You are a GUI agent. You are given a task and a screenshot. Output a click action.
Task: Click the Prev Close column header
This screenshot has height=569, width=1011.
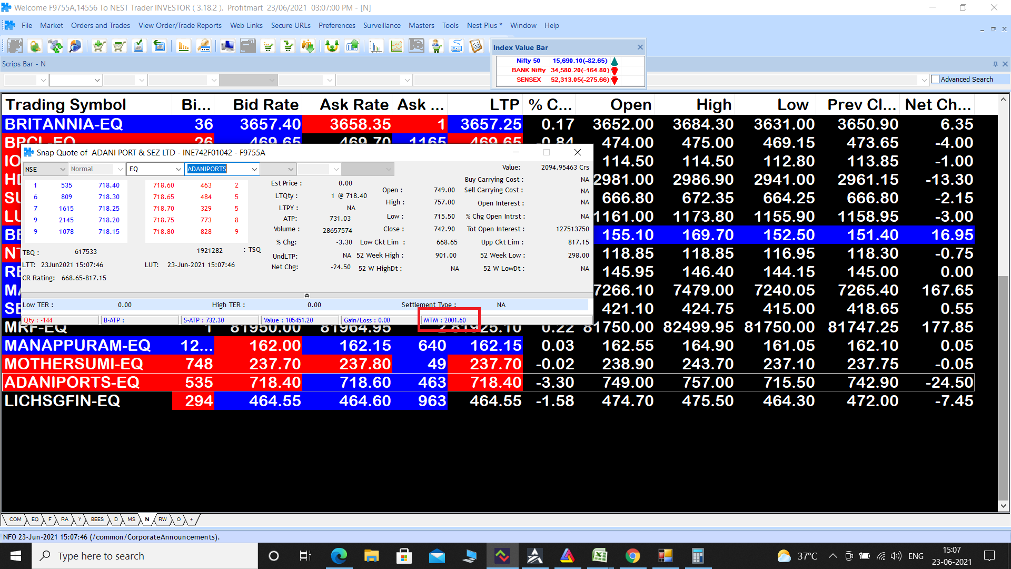click(x=857, y=105)
